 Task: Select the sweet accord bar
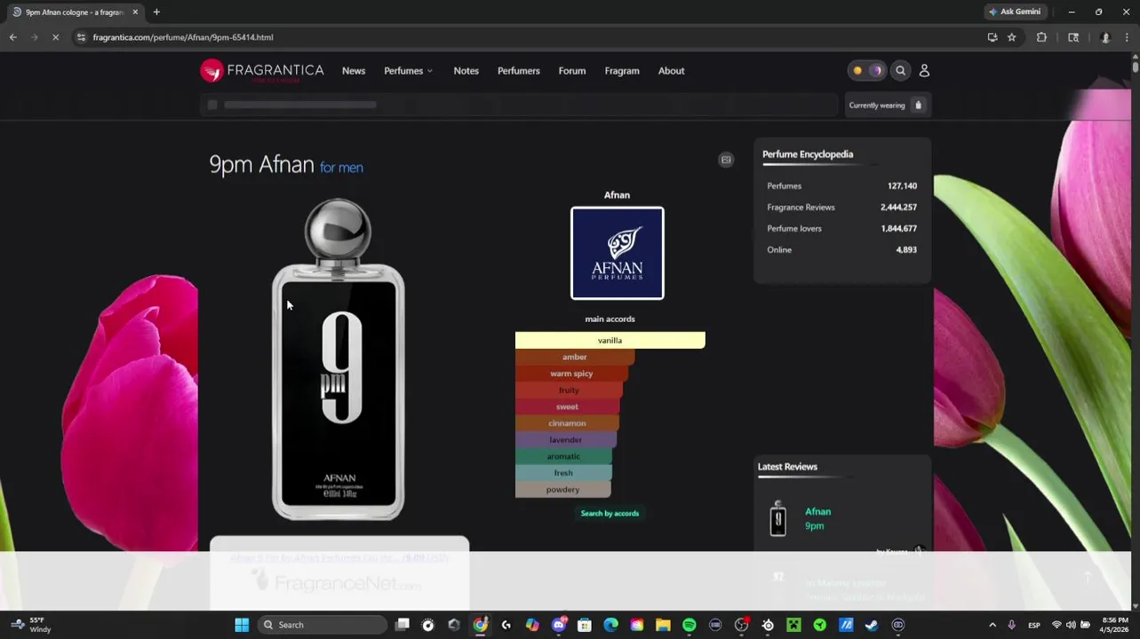pyautogui.click(x=568, y=406)
